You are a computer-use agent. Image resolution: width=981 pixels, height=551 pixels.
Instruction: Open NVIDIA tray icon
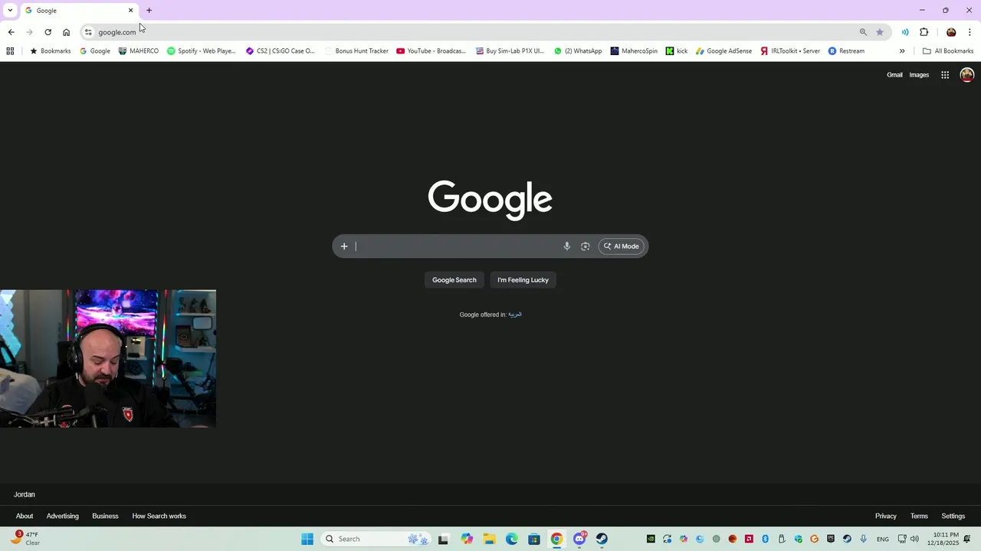[x=651, y=539]
